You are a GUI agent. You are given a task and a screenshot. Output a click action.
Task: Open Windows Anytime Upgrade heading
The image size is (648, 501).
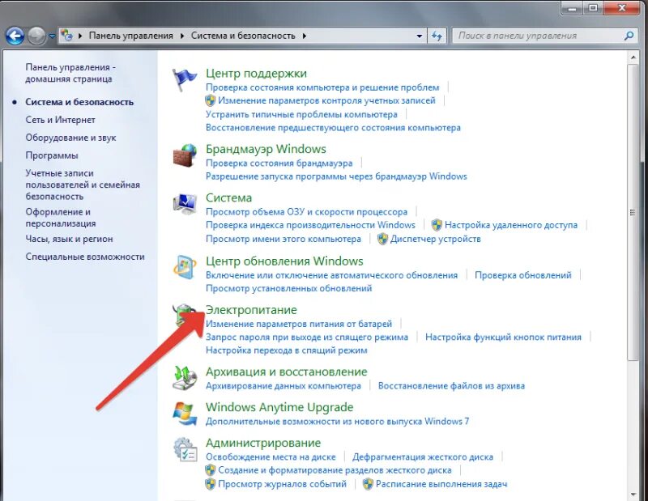(x=279, y=407)
